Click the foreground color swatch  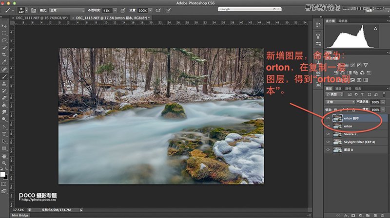[x=3, y=174]
